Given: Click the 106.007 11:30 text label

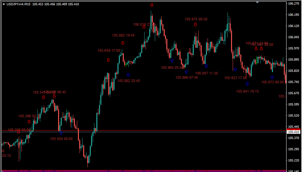Looking at the screenshot, I should point(206,73).
